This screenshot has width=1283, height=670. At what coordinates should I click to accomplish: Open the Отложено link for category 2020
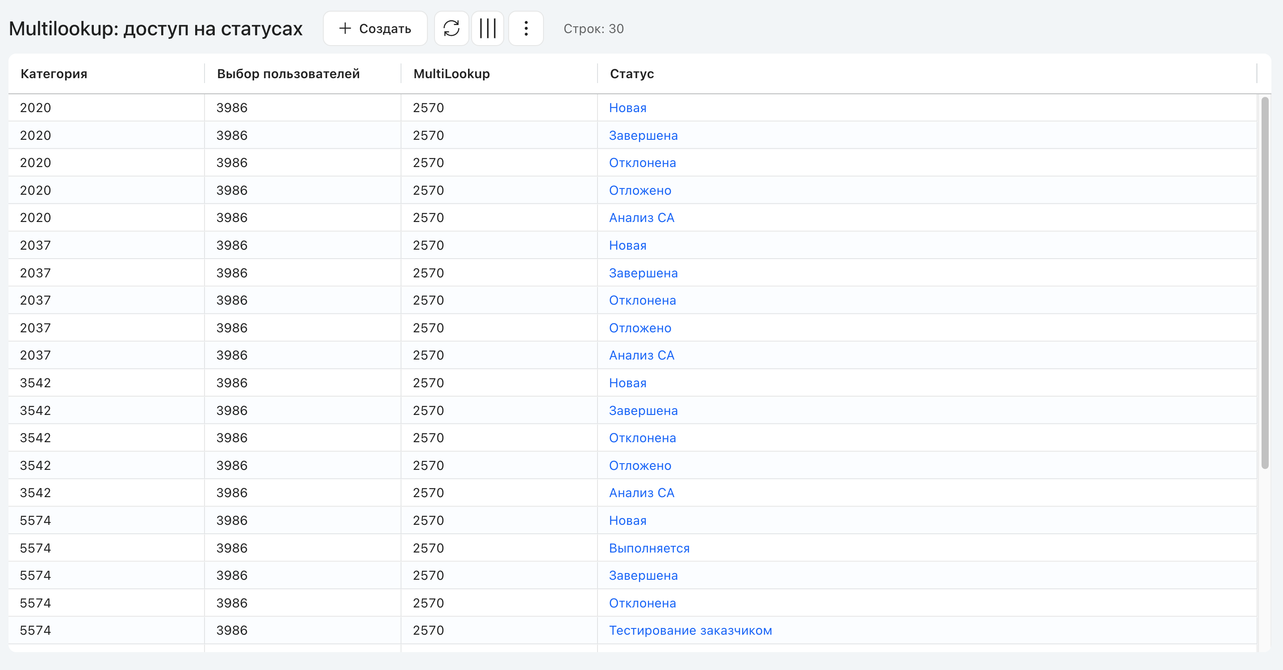[640, 190]
